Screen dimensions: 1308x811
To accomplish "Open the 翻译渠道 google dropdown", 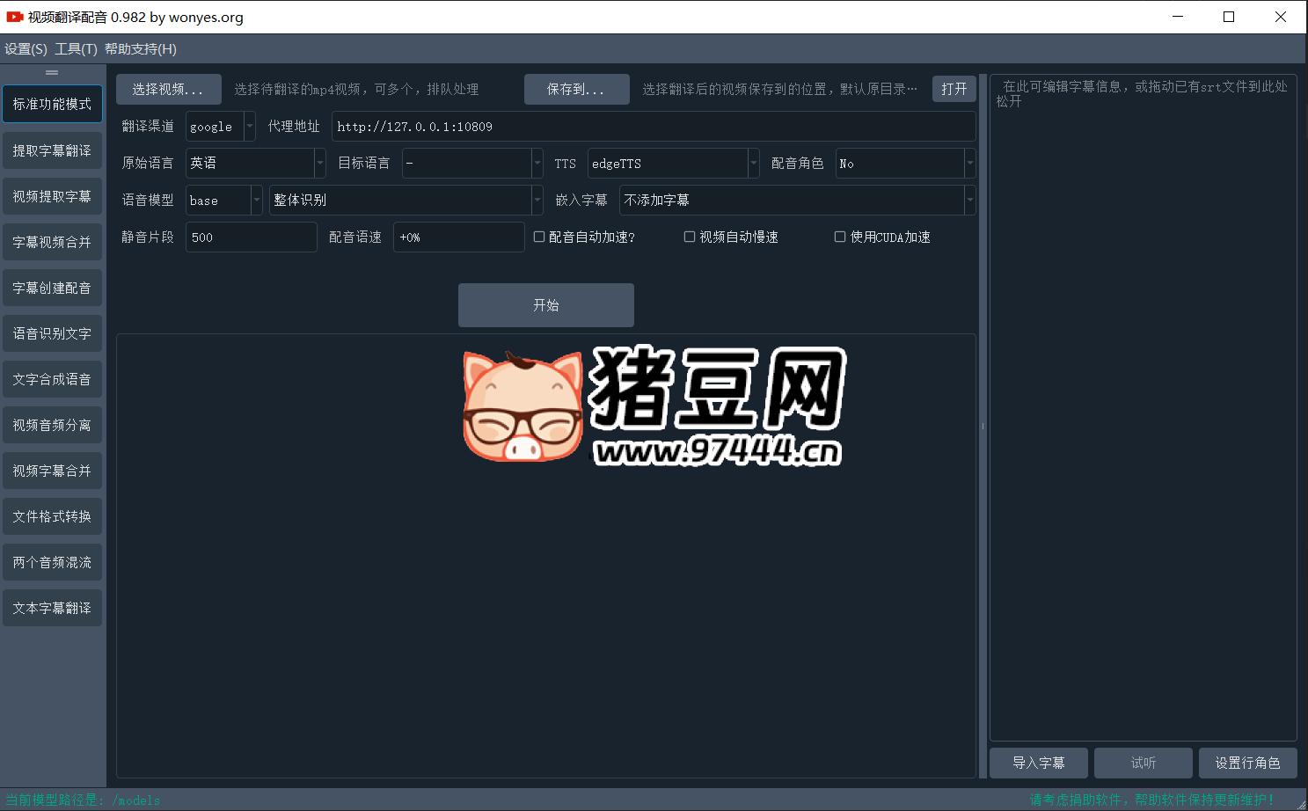I will click(221, 127).
